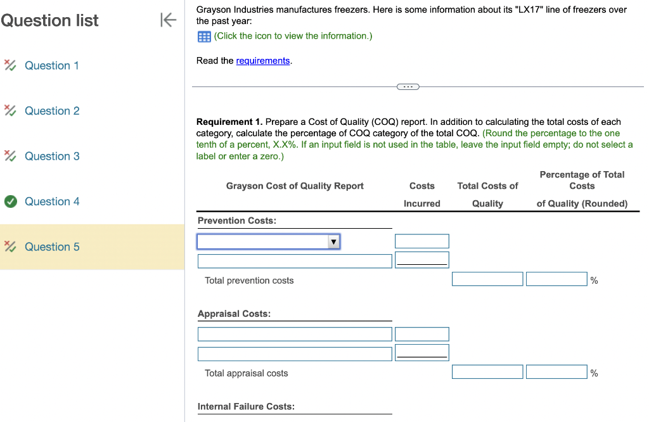The image size is (649, 422).
Task: Click total prevention costs amount field
Action: (x=487, y=279)
